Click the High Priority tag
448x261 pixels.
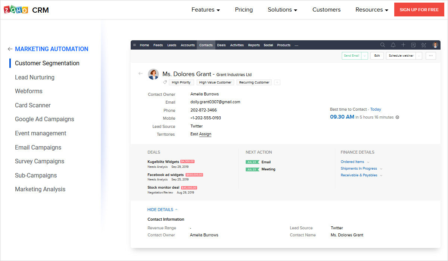pyautogui.click(x=181, y=82)
